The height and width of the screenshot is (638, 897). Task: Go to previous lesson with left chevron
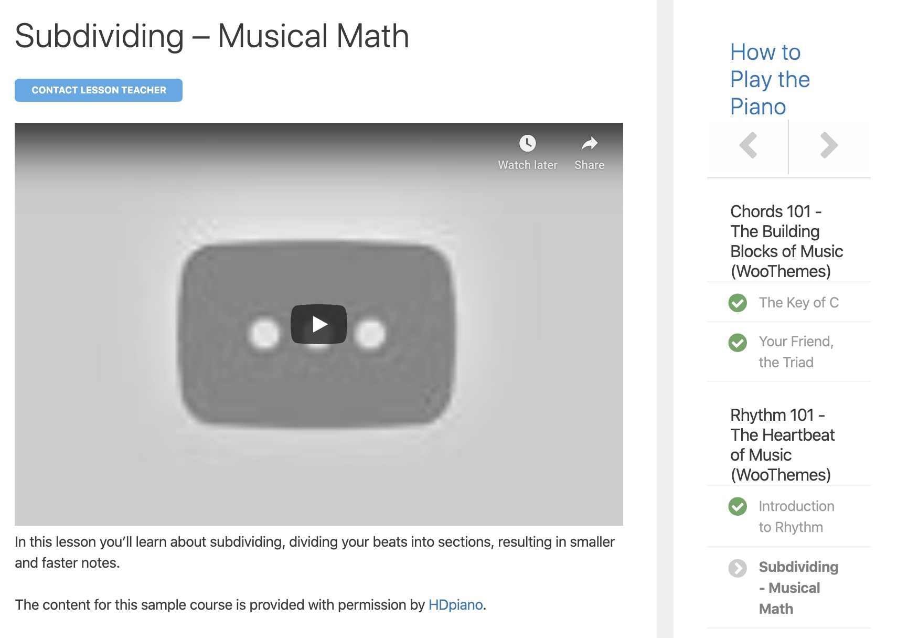748,145
